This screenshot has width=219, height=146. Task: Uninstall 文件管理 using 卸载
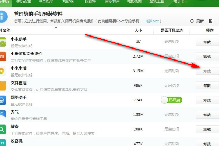[x=207, y=86]
